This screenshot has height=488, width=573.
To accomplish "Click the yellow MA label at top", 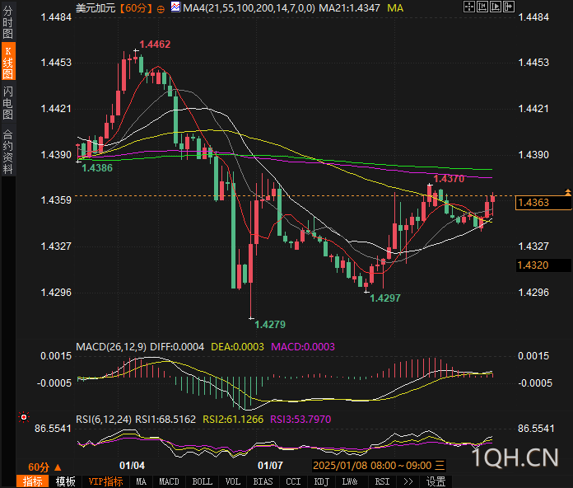I will [395, 7].
